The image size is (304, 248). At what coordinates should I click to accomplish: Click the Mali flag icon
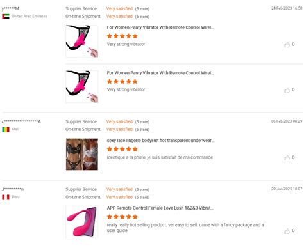(x=6, y=130)
